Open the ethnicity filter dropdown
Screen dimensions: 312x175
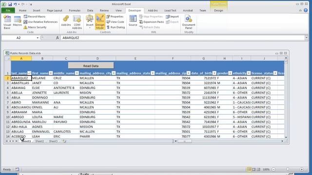(x=249, y=73)
